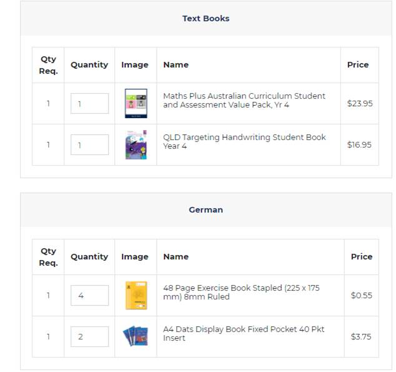Screen dimensions: 396x372
Task: Click the $3.75 price cell
Action: coord(361,336)
